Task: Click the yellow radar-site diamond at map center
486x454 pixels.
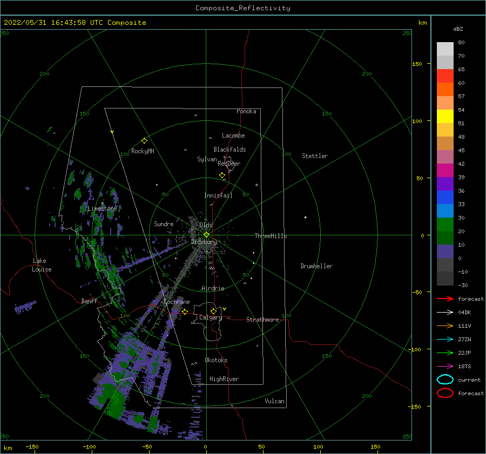Action: [206, 235]
